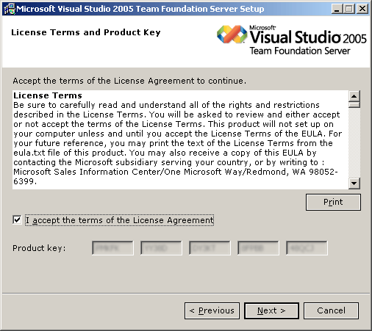Click the Print button
372x331 pixels.
(x=333, y=202)
